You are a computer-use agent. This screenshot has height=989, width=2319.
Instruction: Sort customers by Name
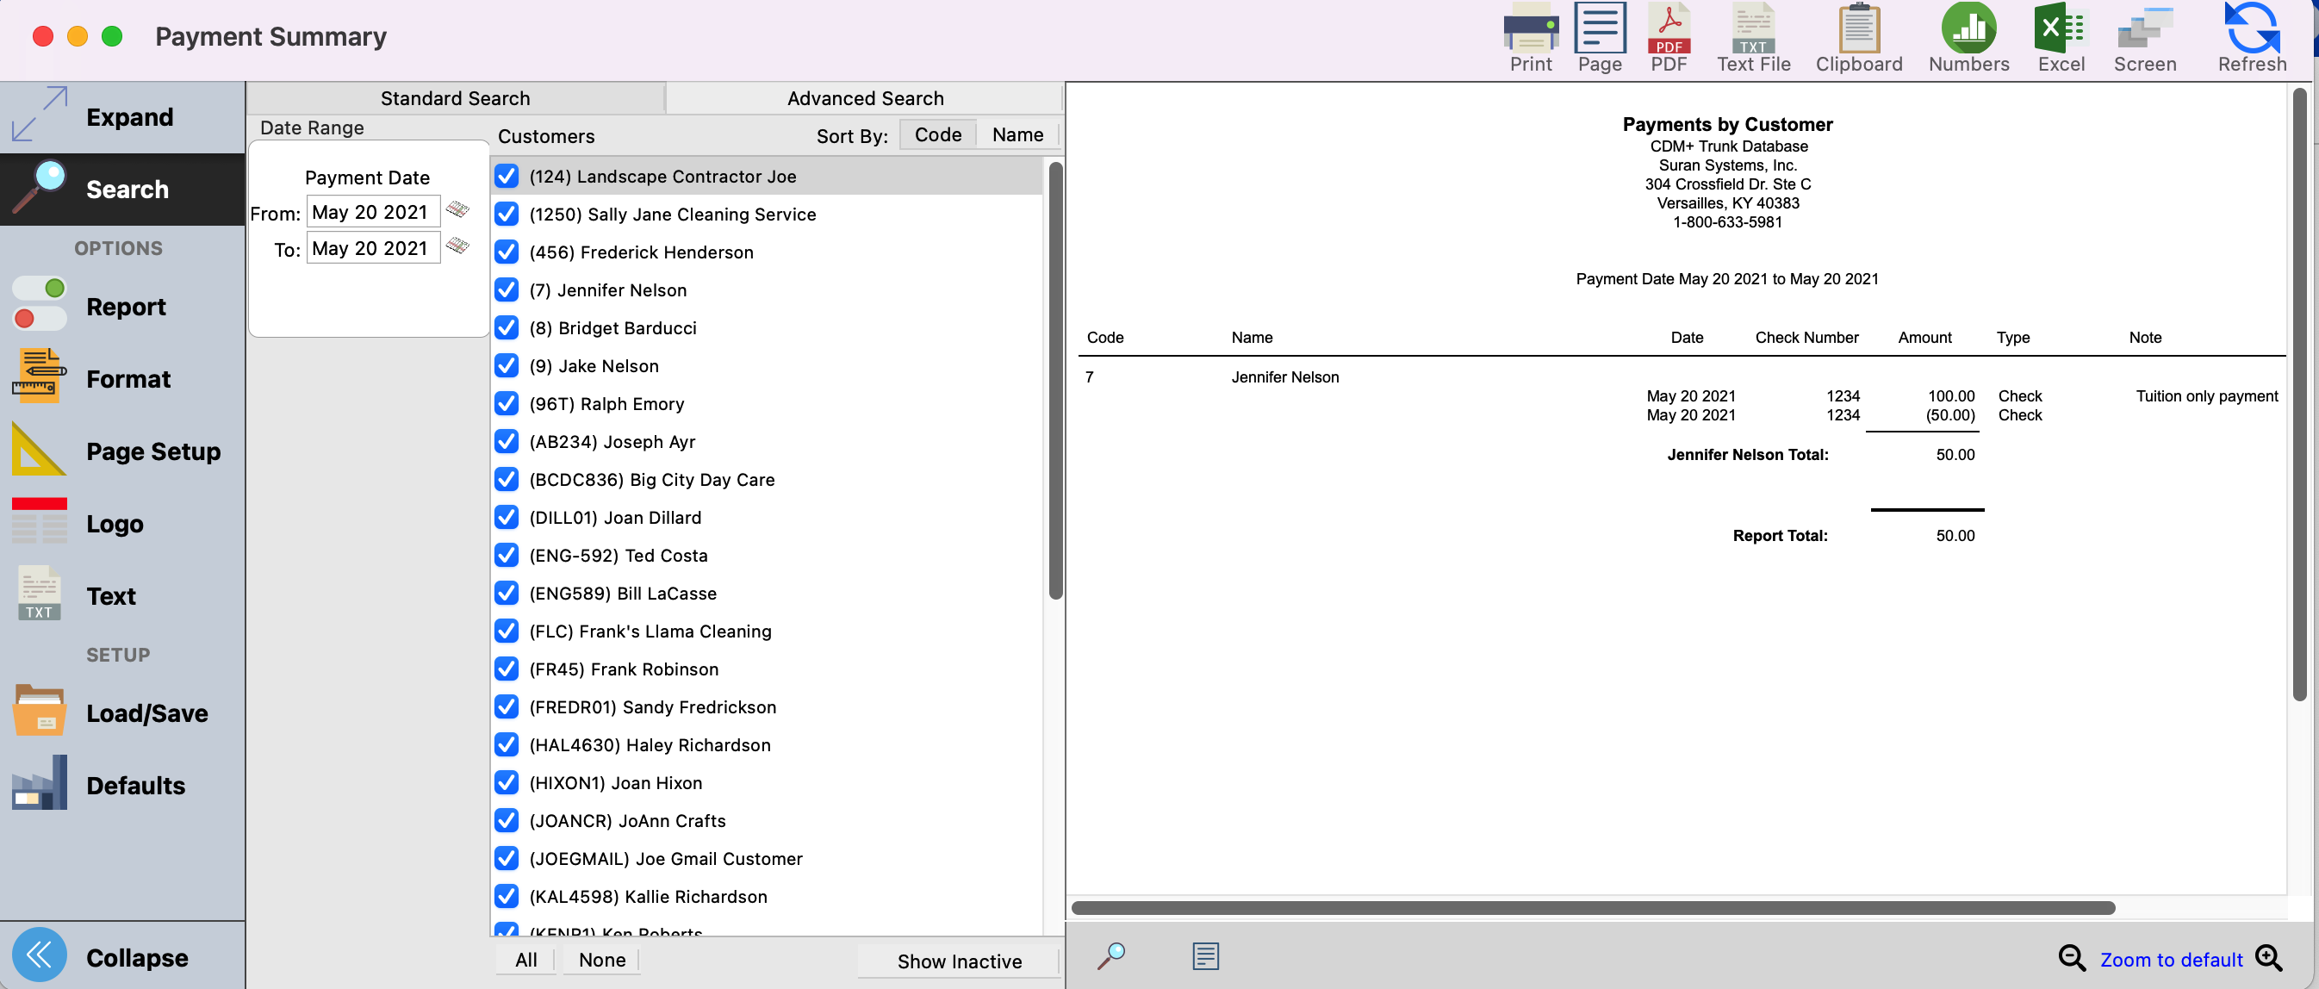point(1017,135)
